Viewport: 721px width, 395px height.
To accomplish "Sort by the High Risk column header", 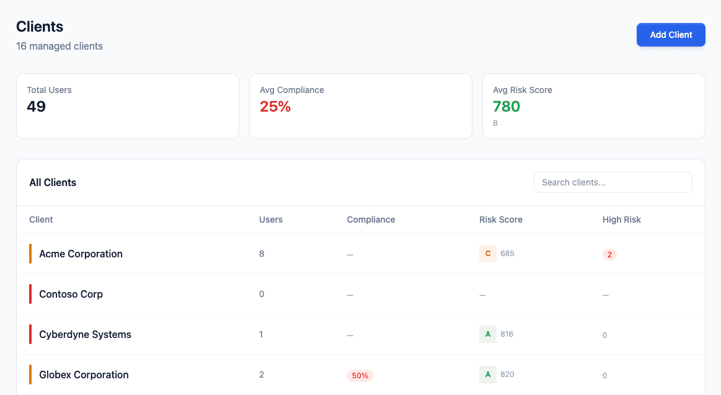I will coord(622,220).
